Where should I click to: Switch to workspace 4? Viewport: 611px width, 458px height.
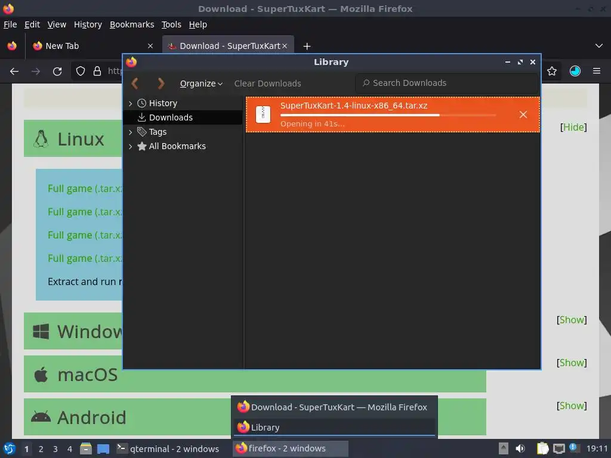tap(70, 449)
